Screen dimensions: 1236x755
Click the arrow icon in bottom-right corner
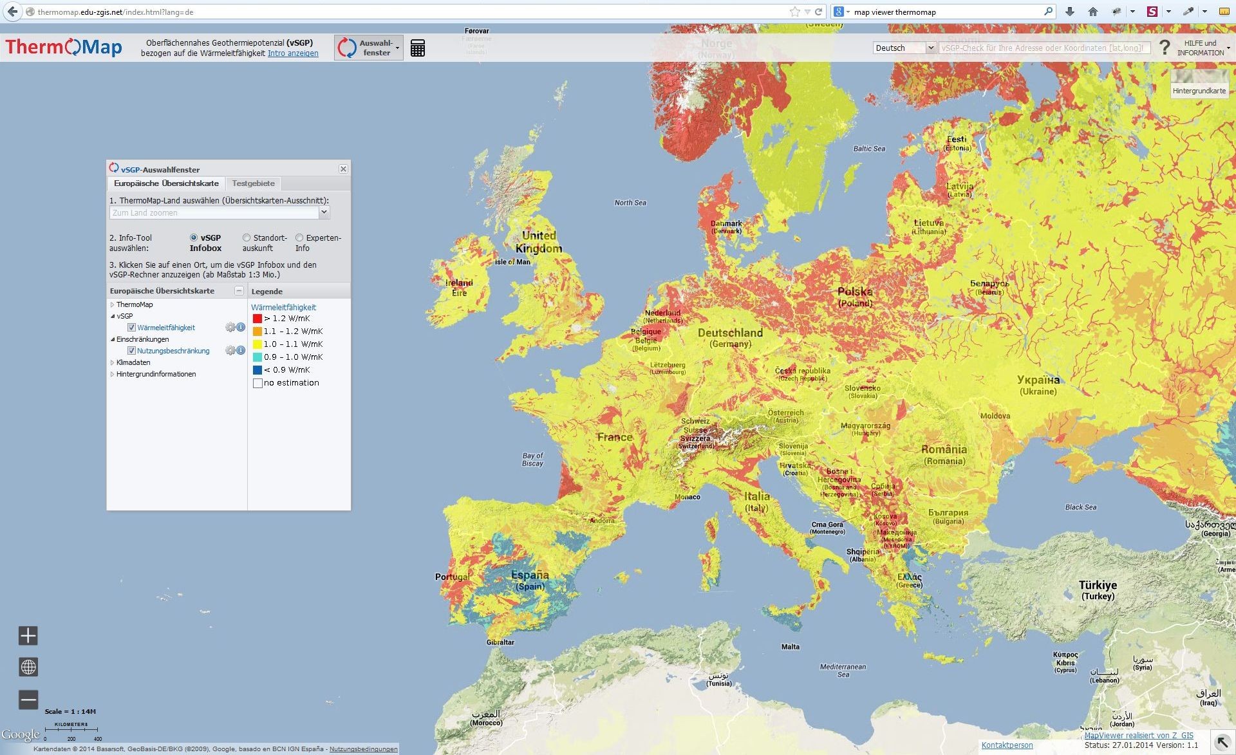[1221, 742]
